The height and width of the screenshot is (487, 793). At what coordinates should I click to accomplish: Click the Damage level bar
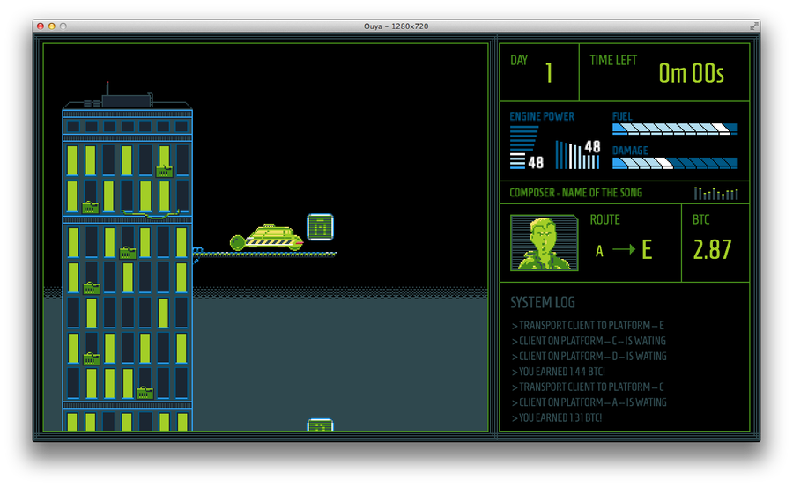click(x=675, y=163)
